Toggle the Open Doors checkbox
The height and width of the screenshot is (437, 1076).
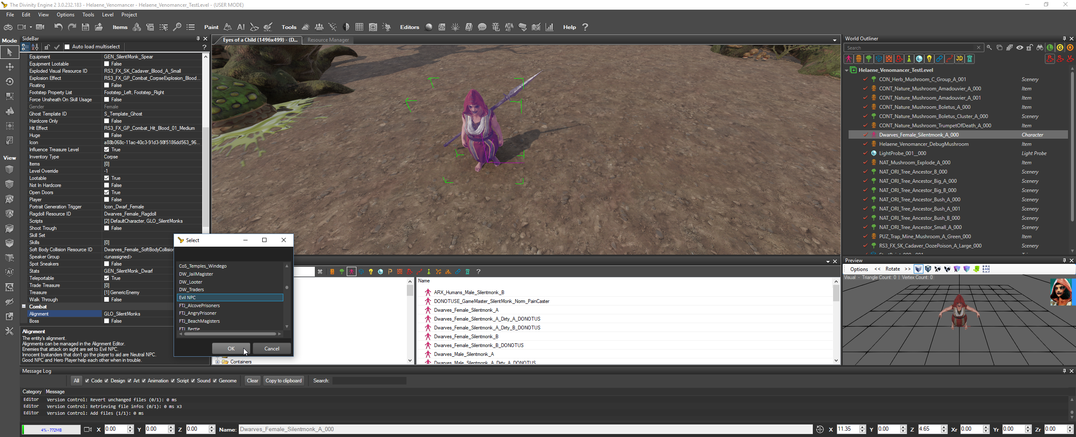pos(107,192)
